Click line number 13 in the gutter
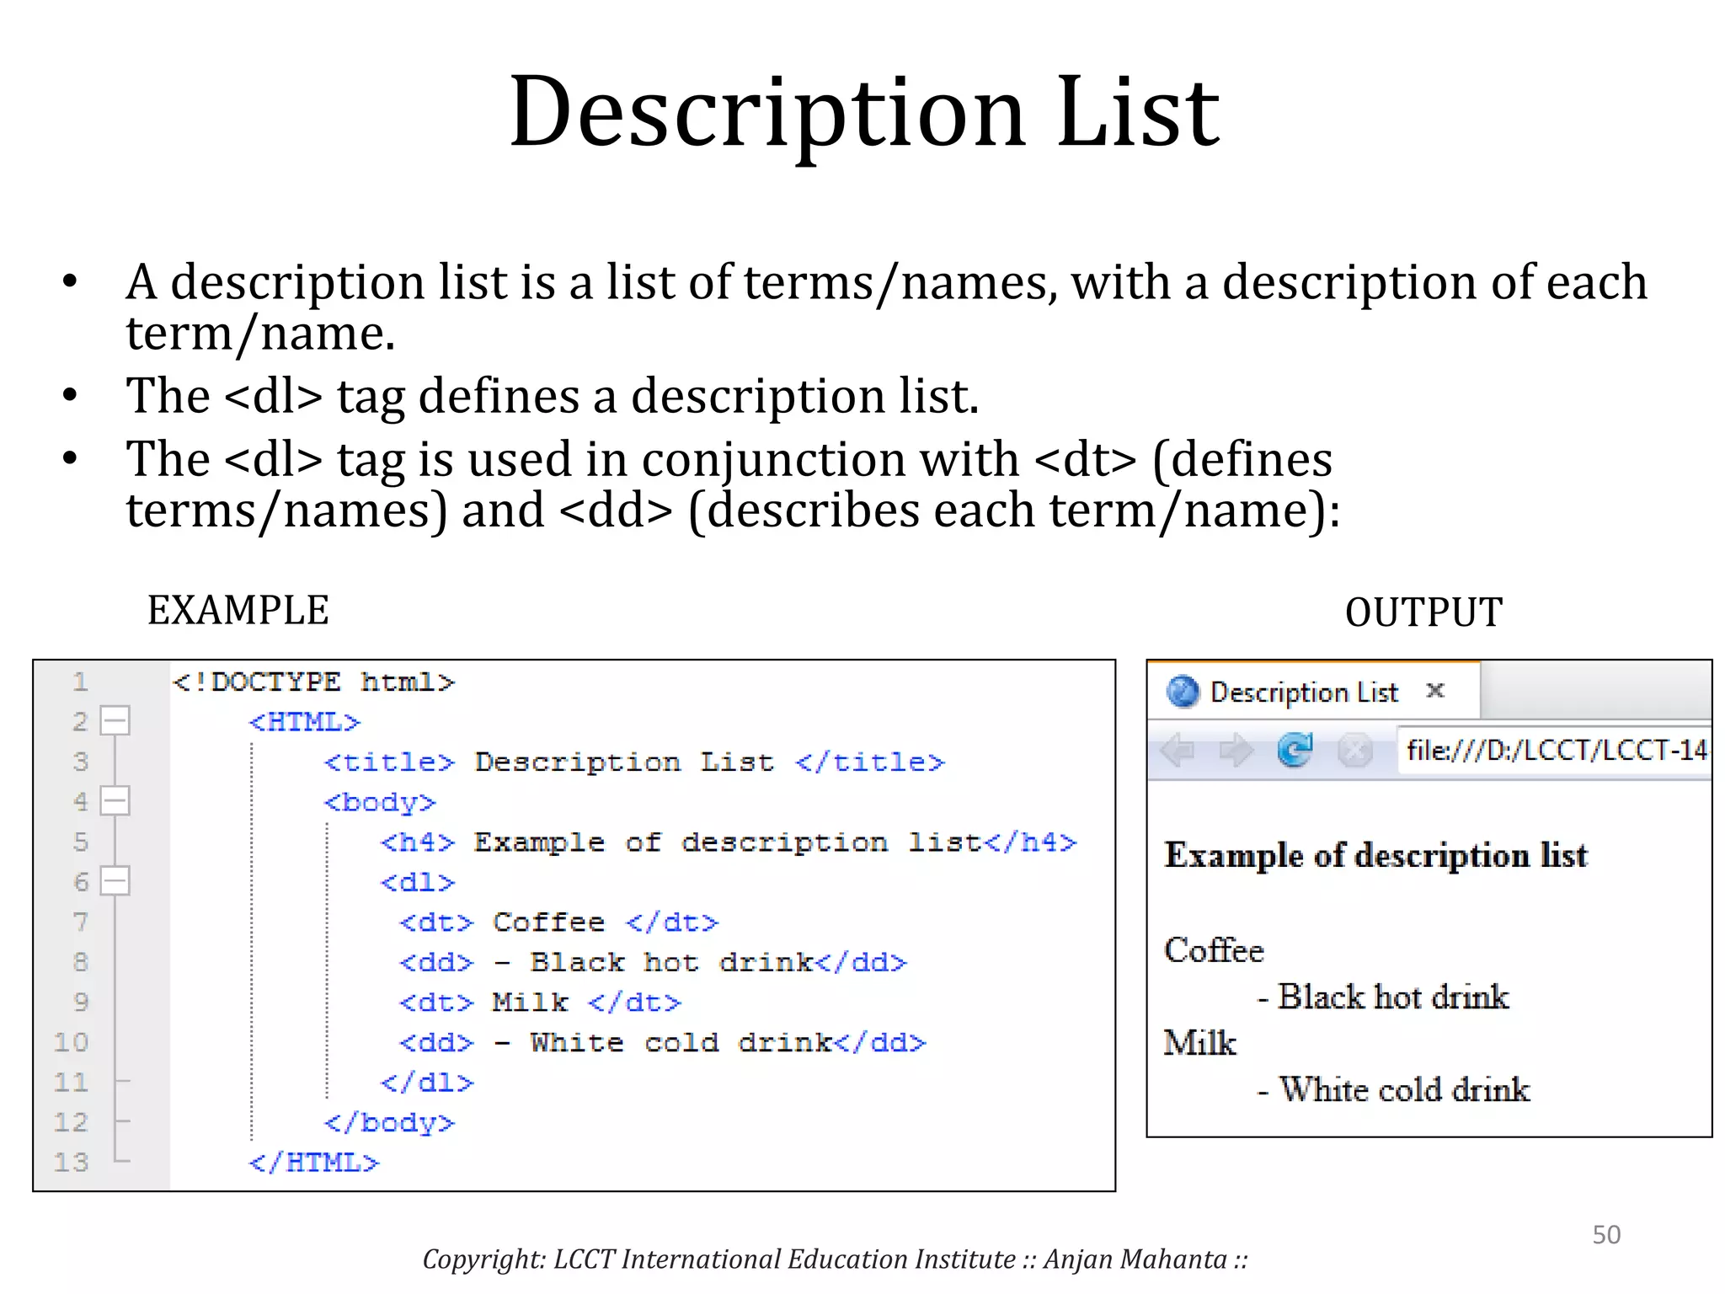Screen dimensions: 1725x1294 (x=72, y=1163)
